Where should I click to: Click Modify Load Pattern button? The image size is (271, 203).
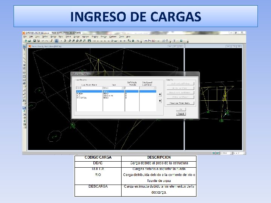click(x=180, y=88)
